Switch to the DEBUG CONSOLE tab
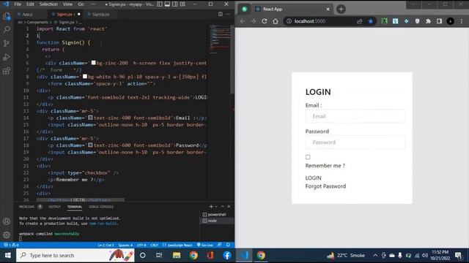 pyautogui.click(x=101, y=207)
